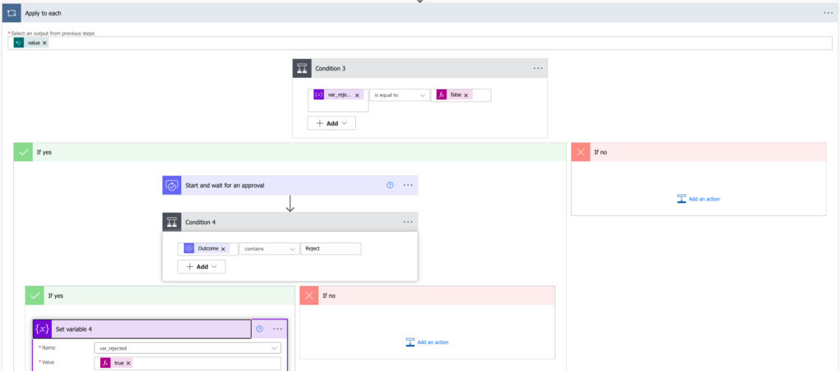Screen dimensions: 840x371
Task: Add an action in outer If no branch
Action: click(699, 199)
